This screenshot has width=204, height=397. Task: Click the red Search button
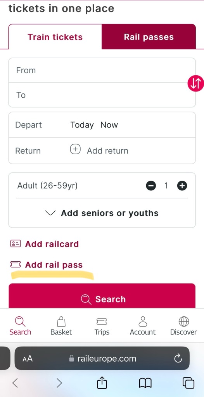[102, 296]
